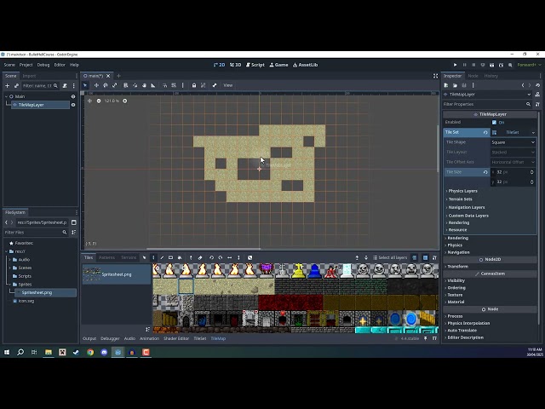The image size is (545, 409).
Task: Select the Ruler Mode tool
Action: point(153,85)
